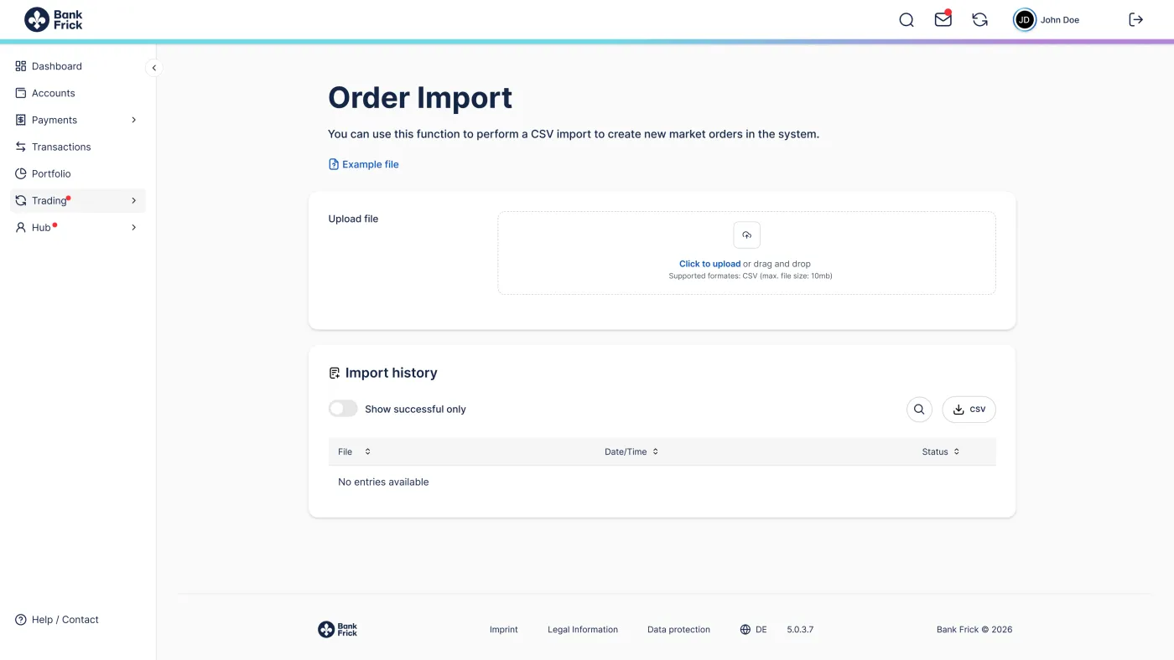Viewport: 1174px width, 660px height.
Task: Sort by File column
Action: pyautogui.click(x=354, y=451)
